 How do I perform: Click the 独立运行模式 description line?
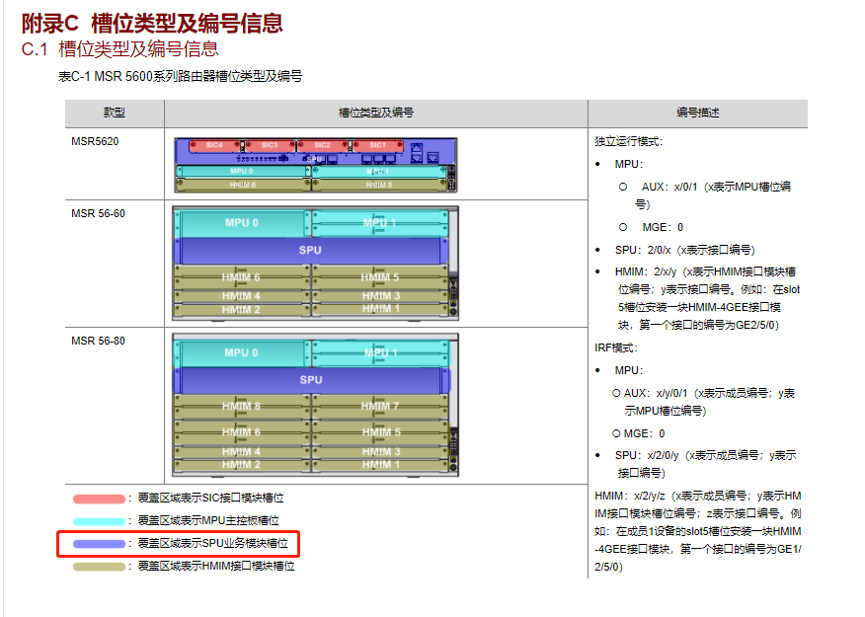(628, 142)
